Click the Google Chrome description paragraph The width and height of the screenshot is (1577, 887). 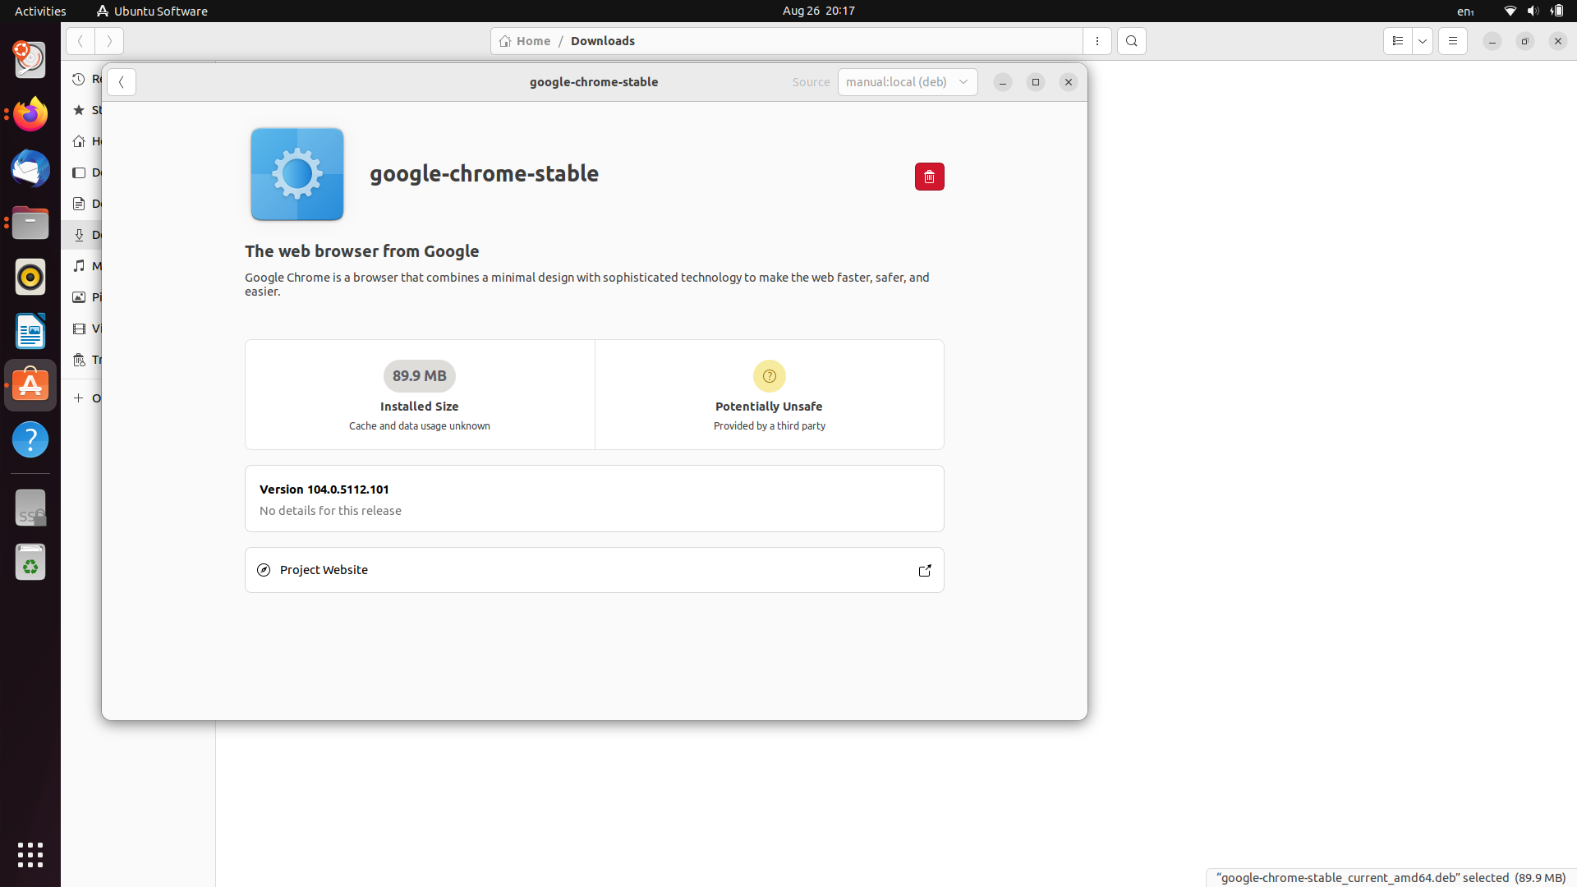587,284
